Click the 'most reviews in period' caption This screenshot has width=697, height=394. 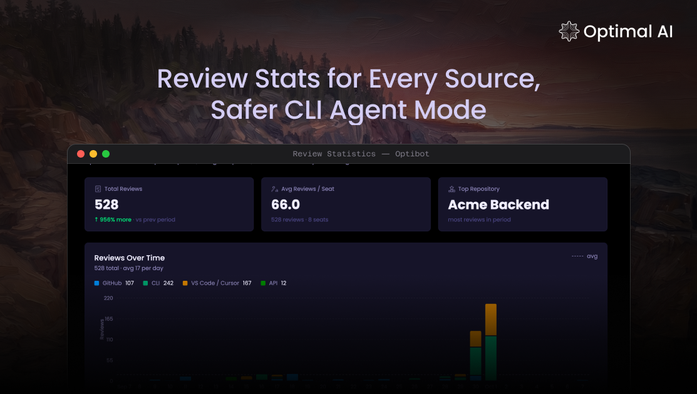(479, 219)
